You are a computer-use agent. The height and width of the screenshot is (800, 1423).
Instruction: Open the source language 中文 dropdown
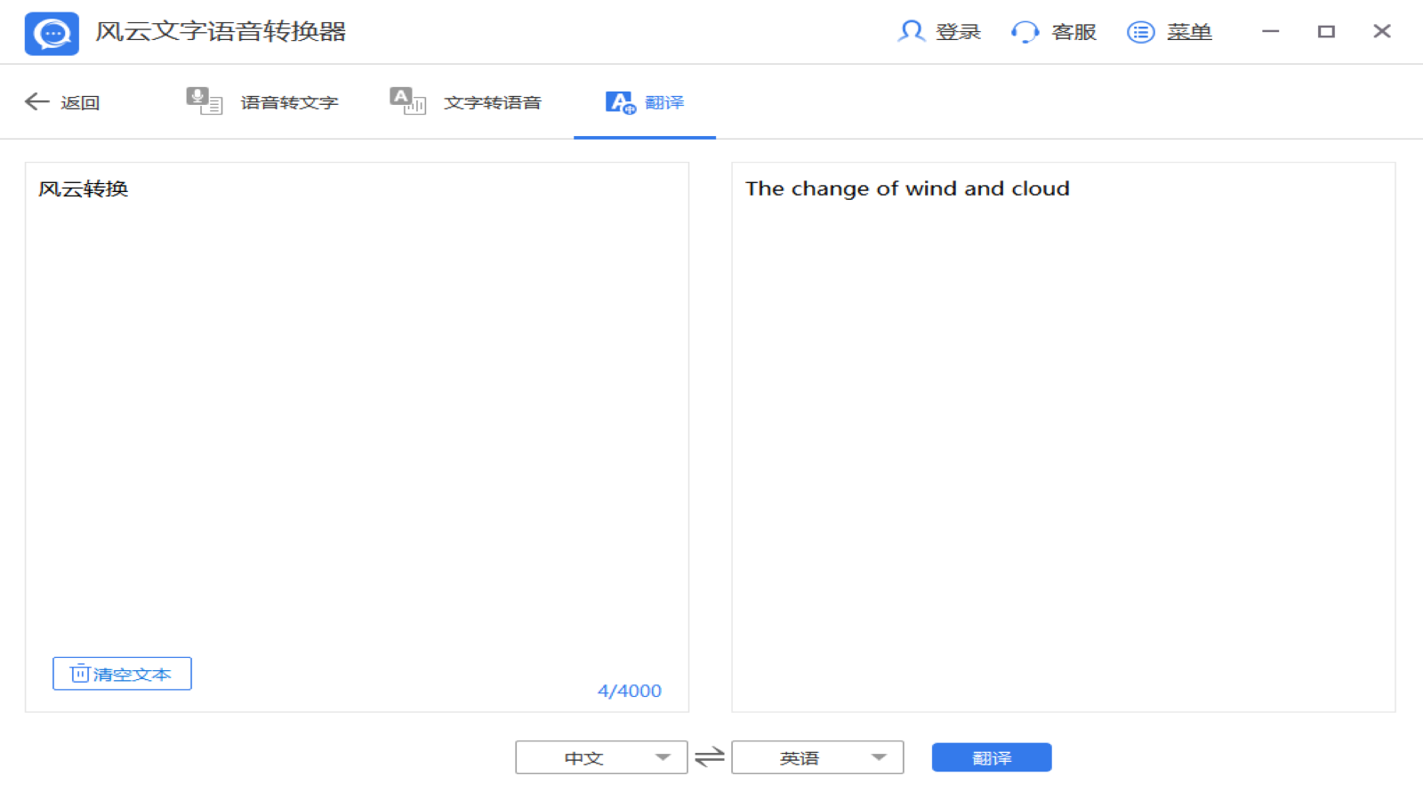601,756
